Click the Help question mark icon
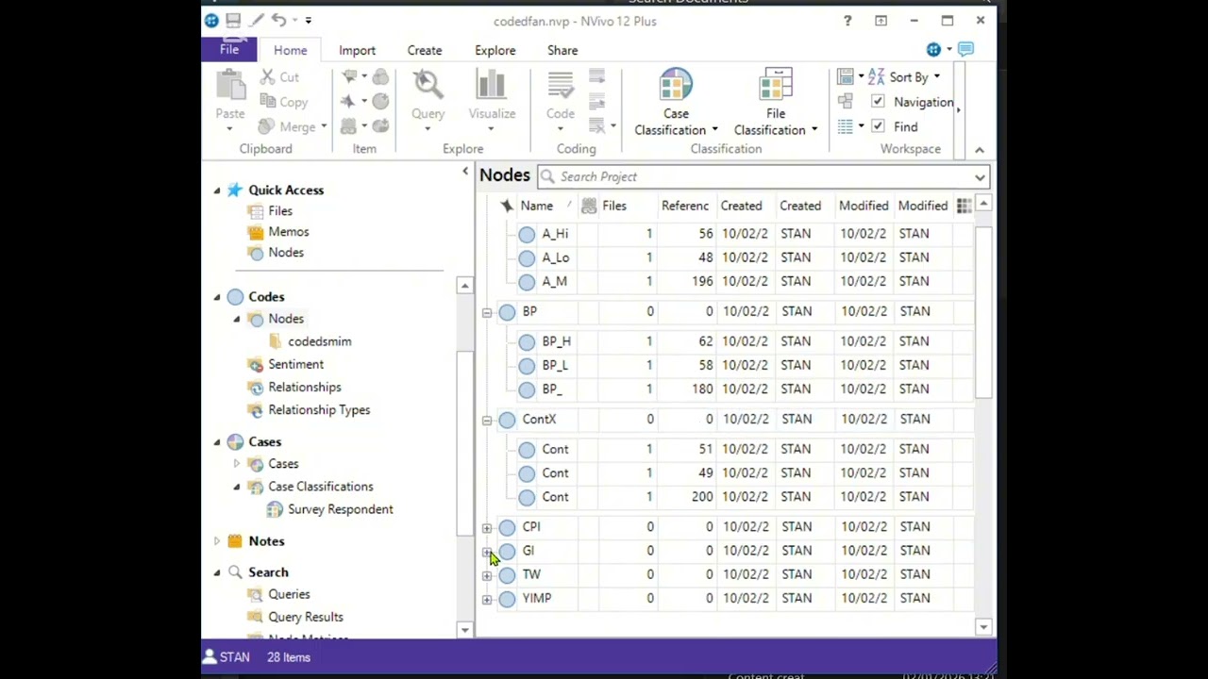The height and width of the screenshot is (679, 1208). 847,21
